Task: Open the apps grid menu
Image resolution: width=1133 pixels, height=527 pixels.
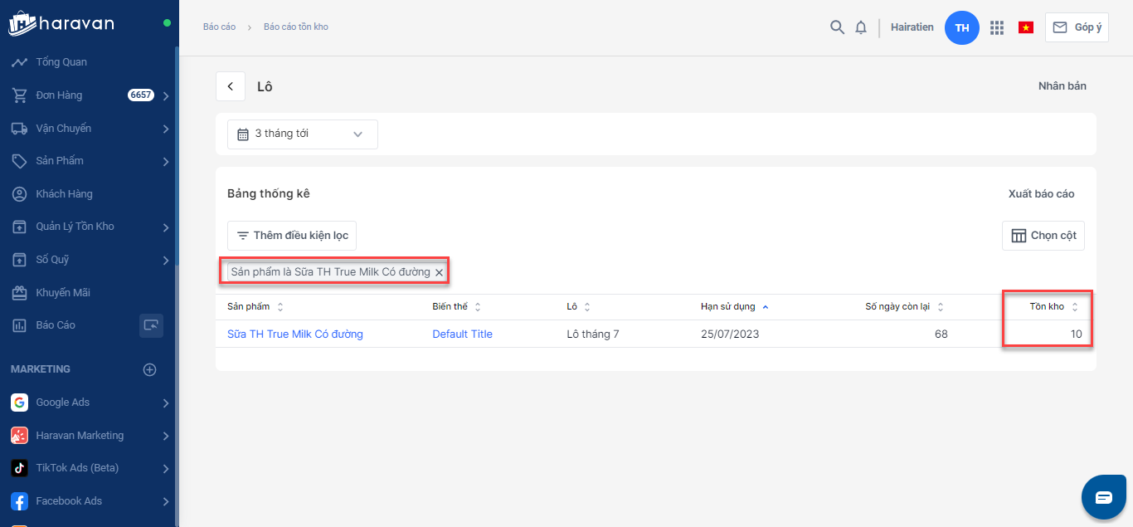Action: point(997,27)
